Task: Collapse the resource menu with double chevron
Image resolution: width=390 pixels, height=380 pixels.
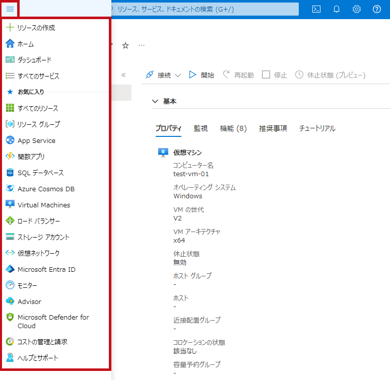Action: pyautogui.click(x=123, y=75)
